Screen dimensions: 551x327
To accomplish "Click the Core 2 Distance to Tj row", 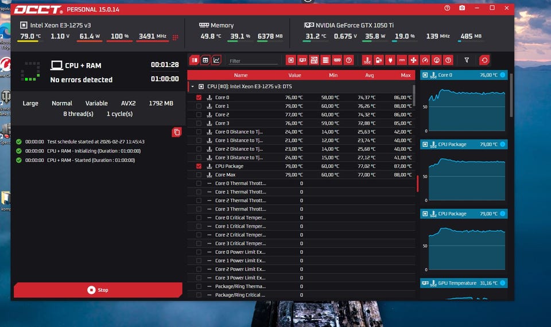I will [x=301, y=149].
